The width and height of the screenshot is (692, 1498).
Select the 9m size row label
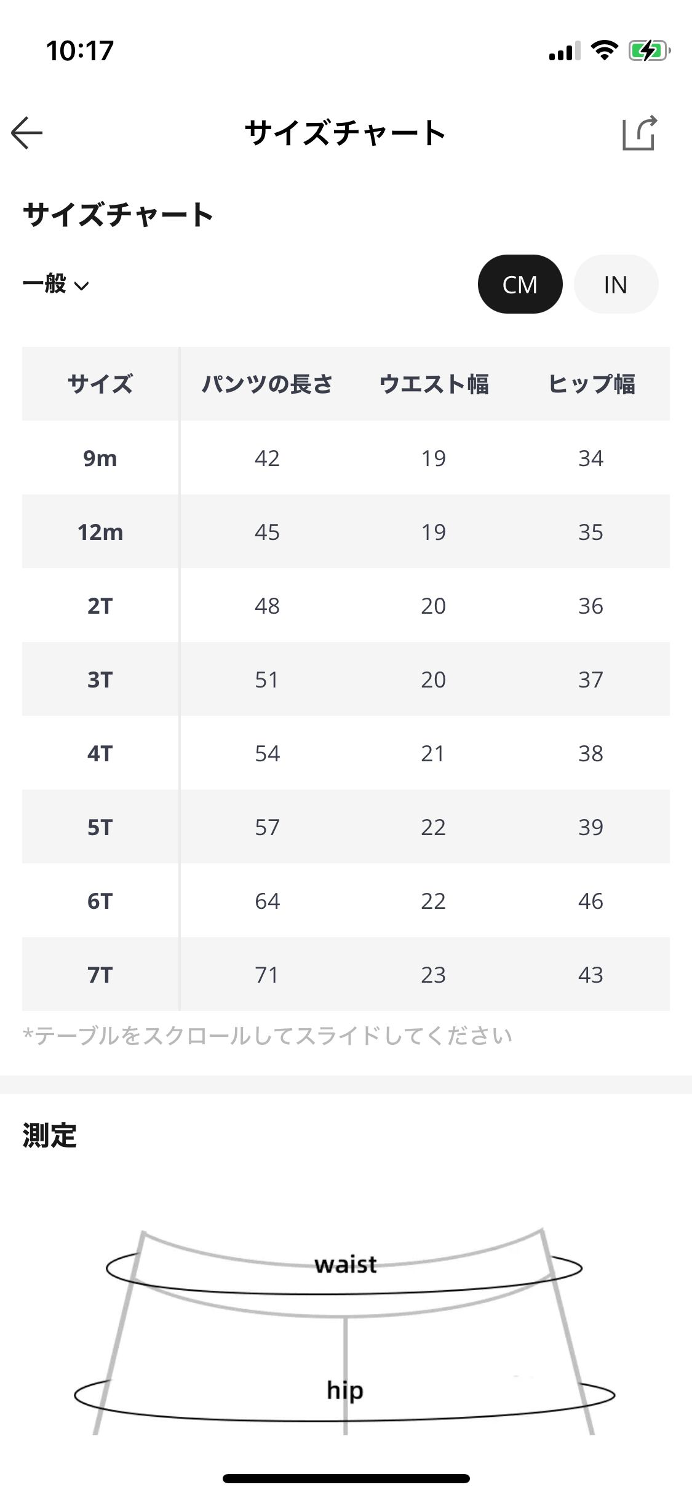100,458
